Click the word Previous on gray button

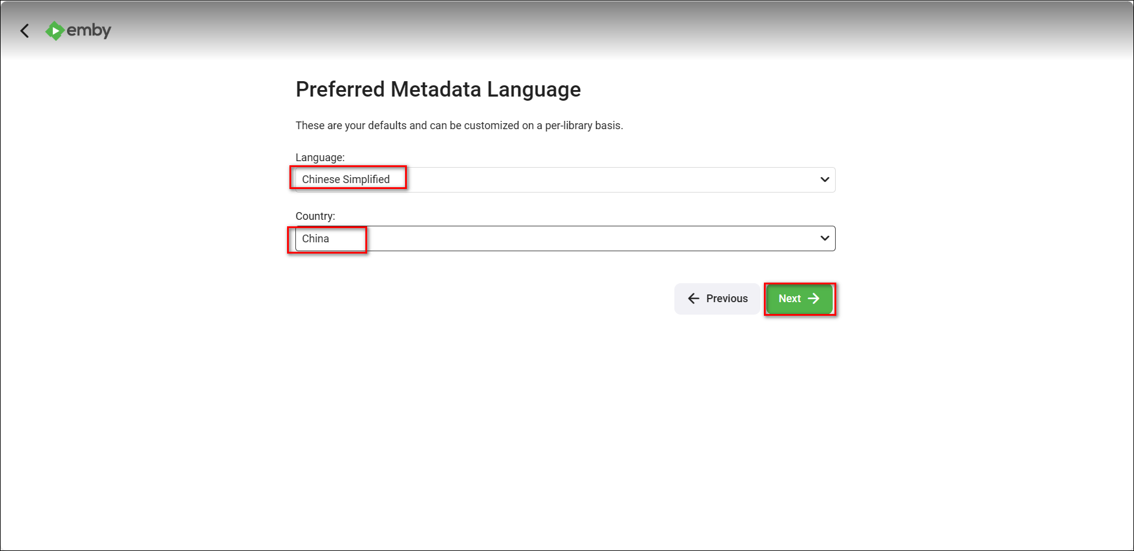tap(727, 299)
